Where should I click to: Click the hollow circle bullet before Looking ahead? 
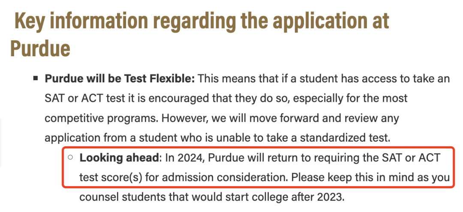pos(70,157)
